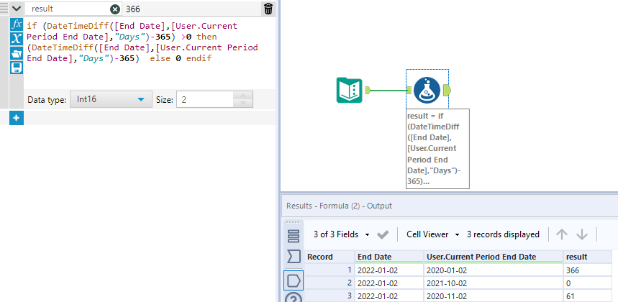
Task: Click the Record column header
Action: [x=330, y=257]
